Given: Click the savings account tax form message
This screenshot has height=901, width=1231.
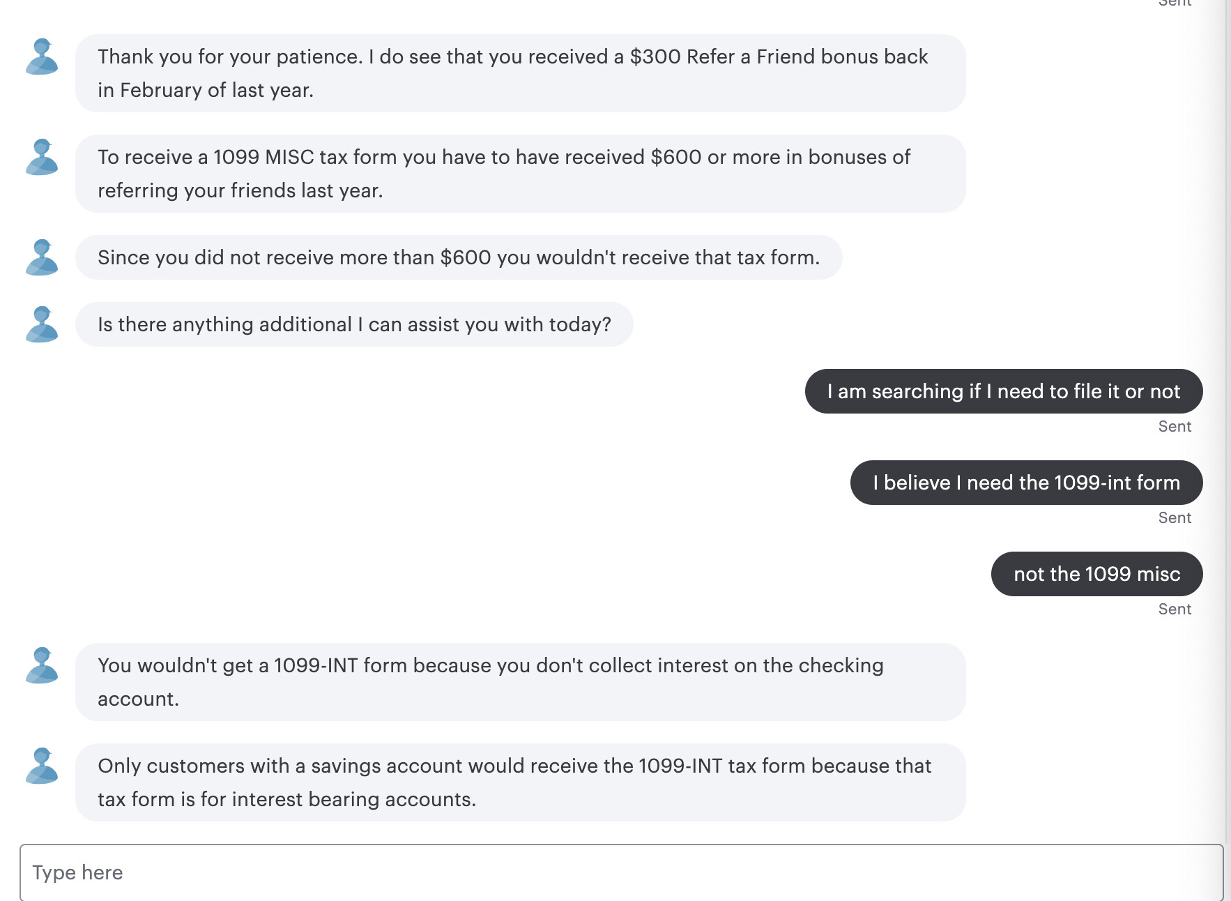Looking at the screenshot, I should (x=519, y=782).
